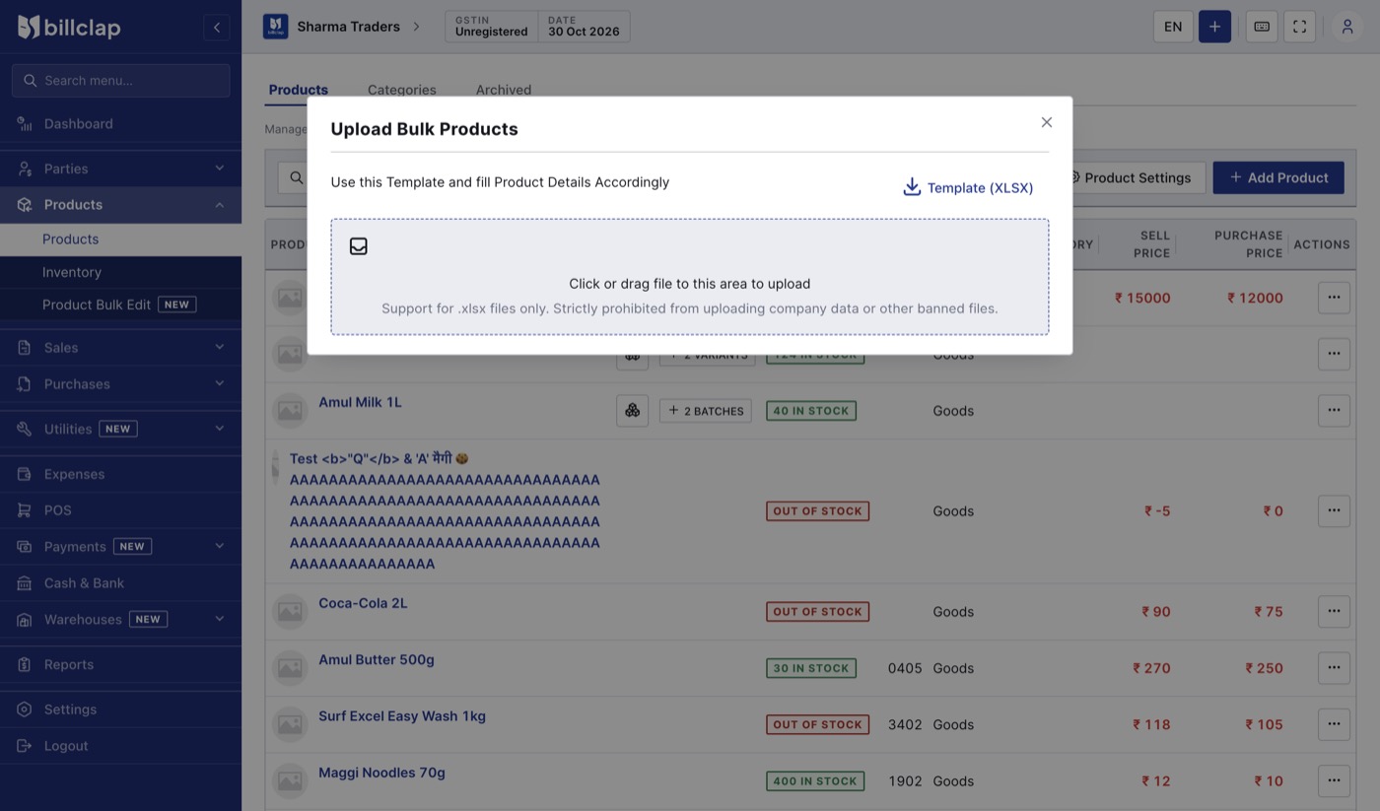The image size is (1380, 811).
Task: Expand the Parties menu
Action: tap(120, 169)
